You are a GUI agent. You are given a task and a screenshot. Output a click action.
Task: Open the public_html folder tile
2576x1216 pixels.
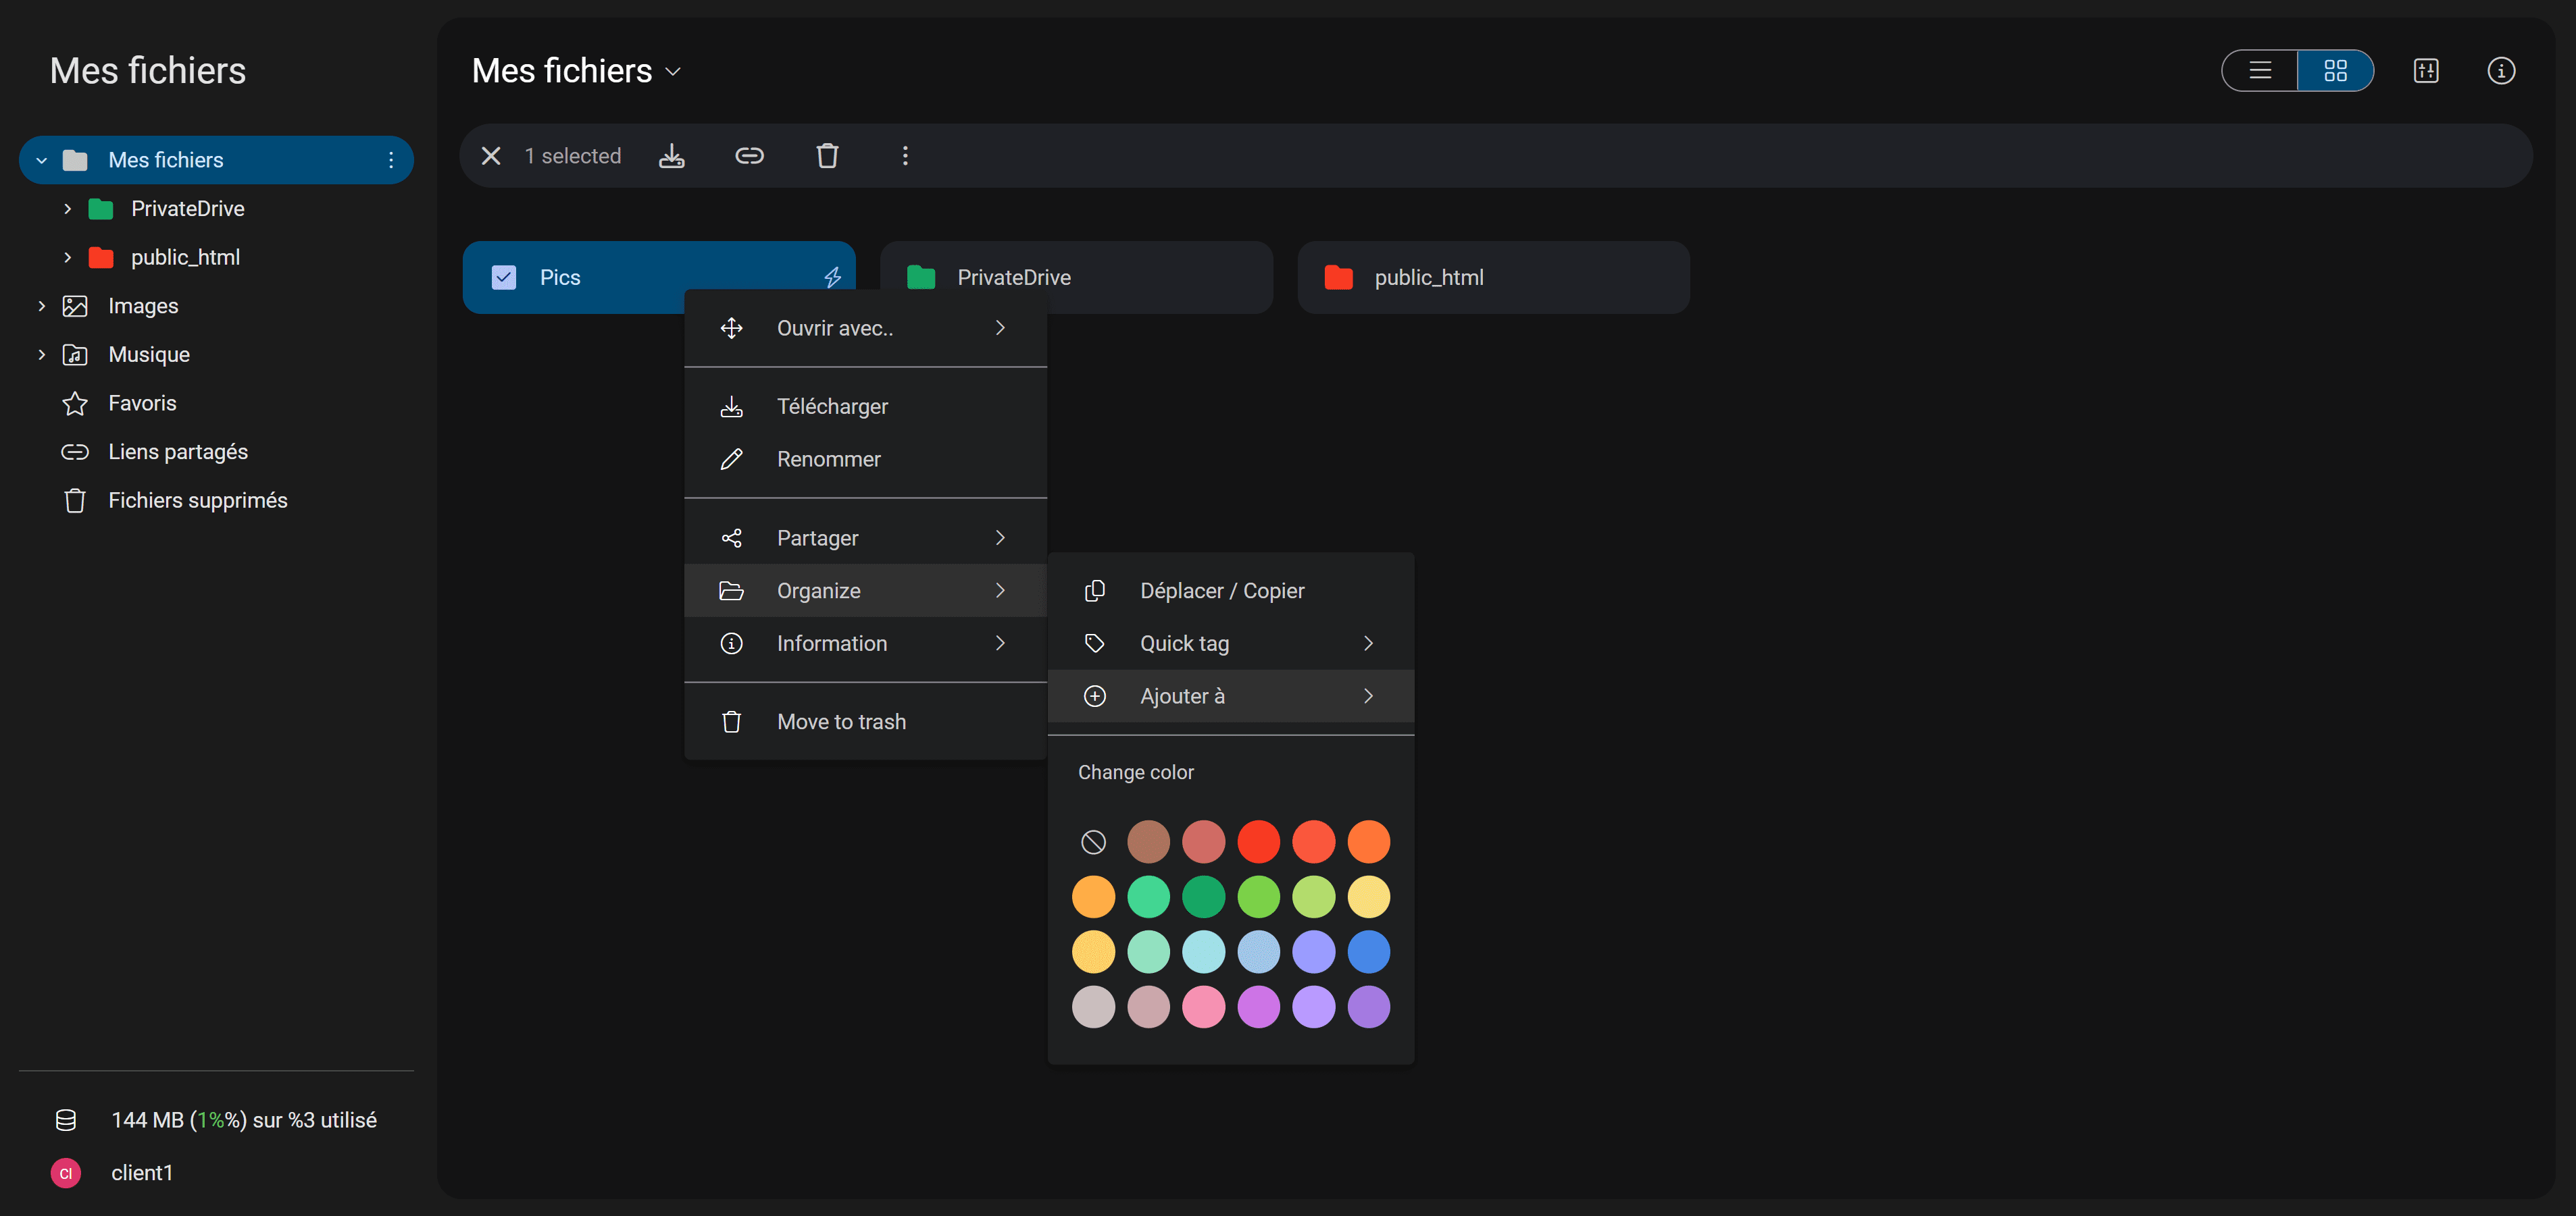(x=1492, y=277)
